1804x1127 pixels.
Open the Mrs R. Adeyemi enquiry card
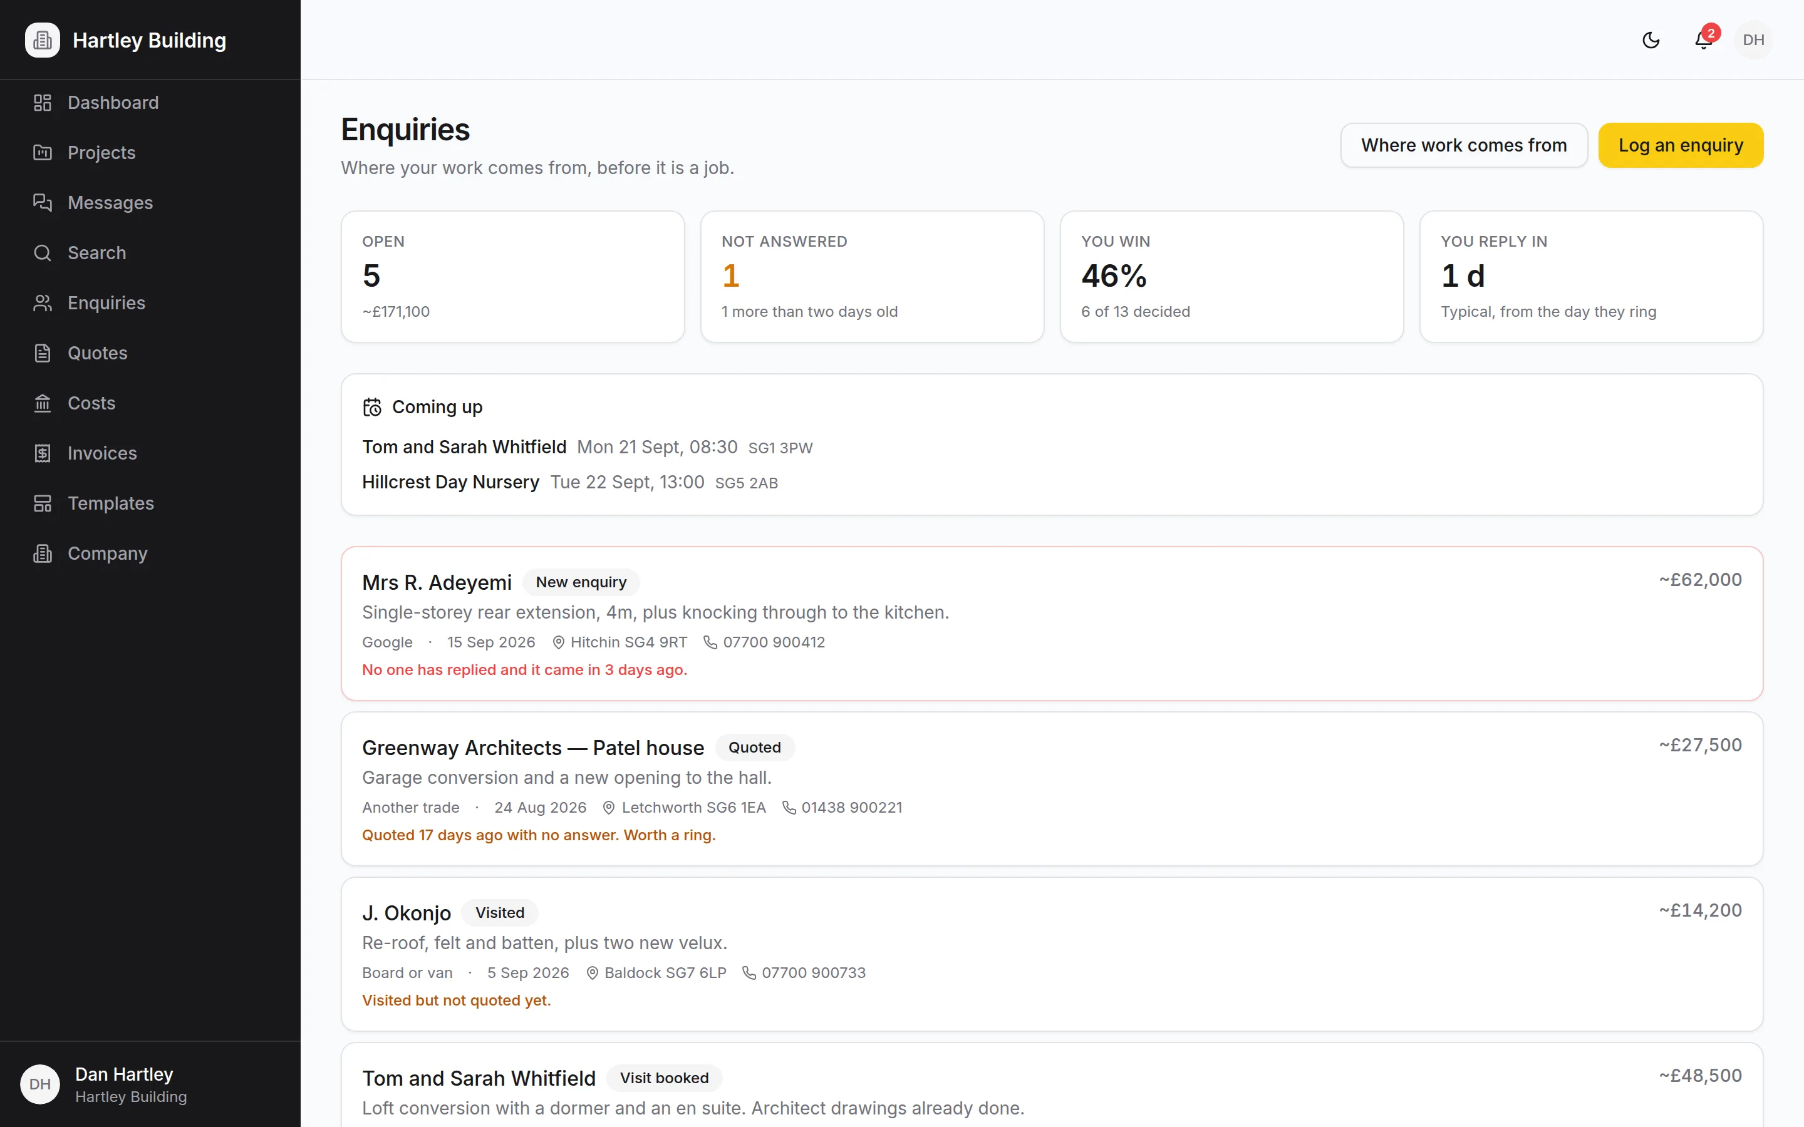coord(1052,624)
